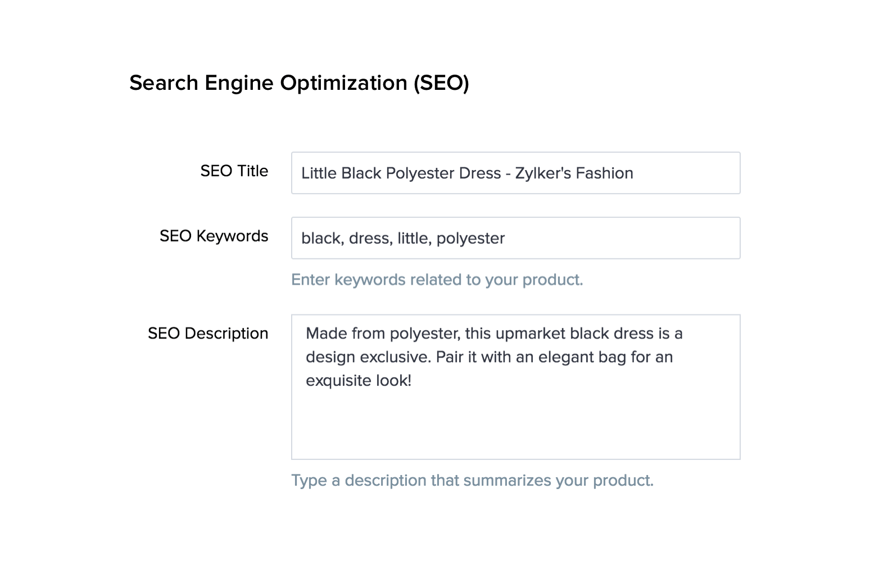879x566 pixels.
Task: Click empty space at bottom of description box
Action: tap(515, 432)
